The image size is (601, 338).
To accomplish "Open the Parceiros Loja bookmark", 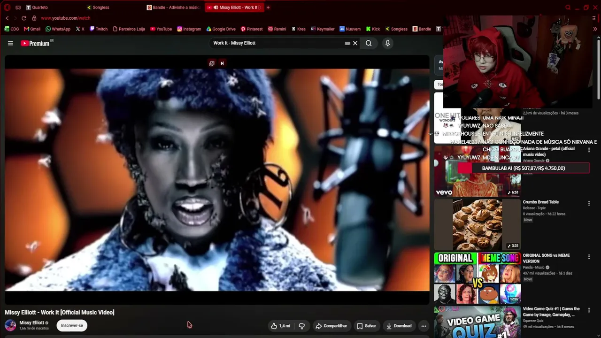I will tap(129, 29).
